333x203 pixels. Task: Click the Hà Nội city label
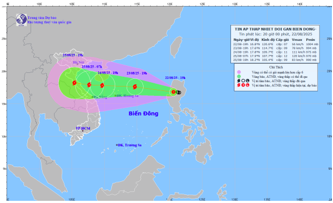click(79, 62)
